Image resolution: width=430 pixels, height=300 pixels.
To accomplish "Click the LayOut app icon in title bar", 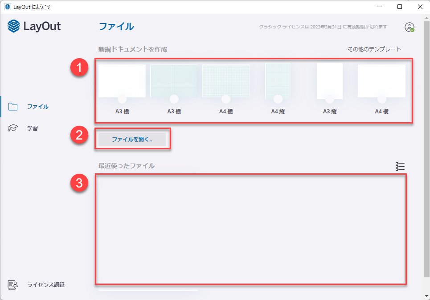I will (x=8, y=7).
